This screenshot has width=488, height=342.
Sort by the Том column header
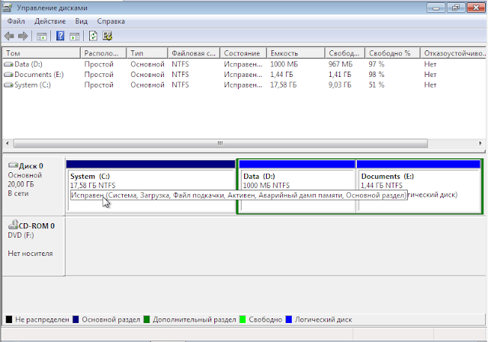tap(41, 53)
